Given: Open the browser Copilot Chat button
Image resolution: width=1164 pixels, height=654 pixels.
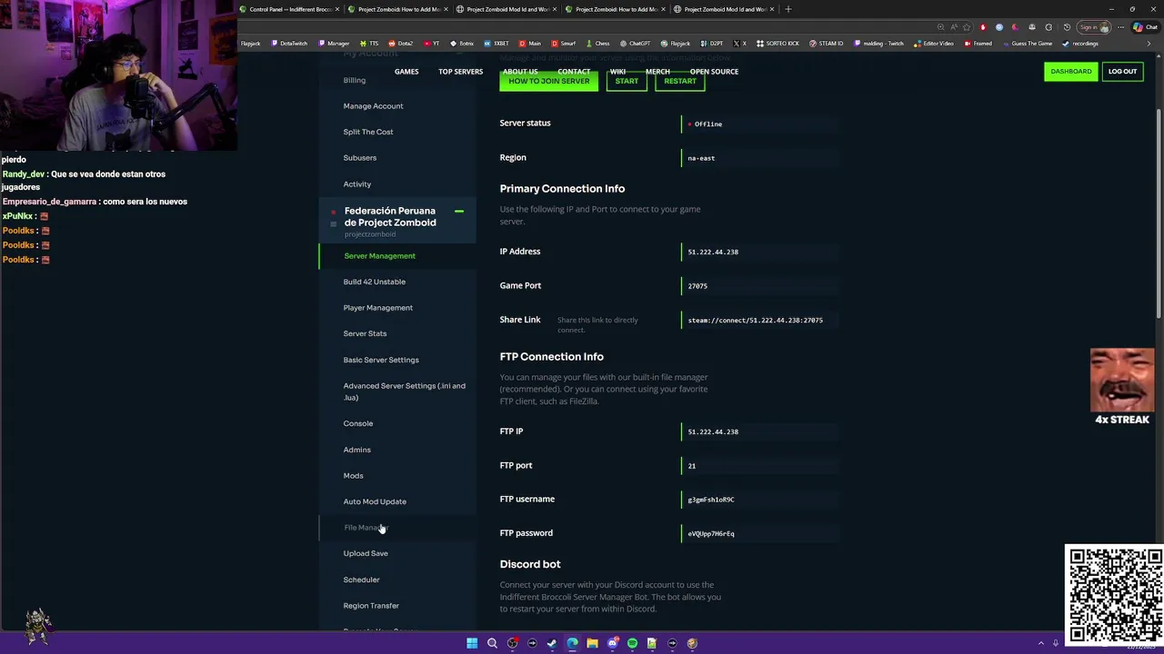Looking at the screenshot, I should coord(1144,27).
